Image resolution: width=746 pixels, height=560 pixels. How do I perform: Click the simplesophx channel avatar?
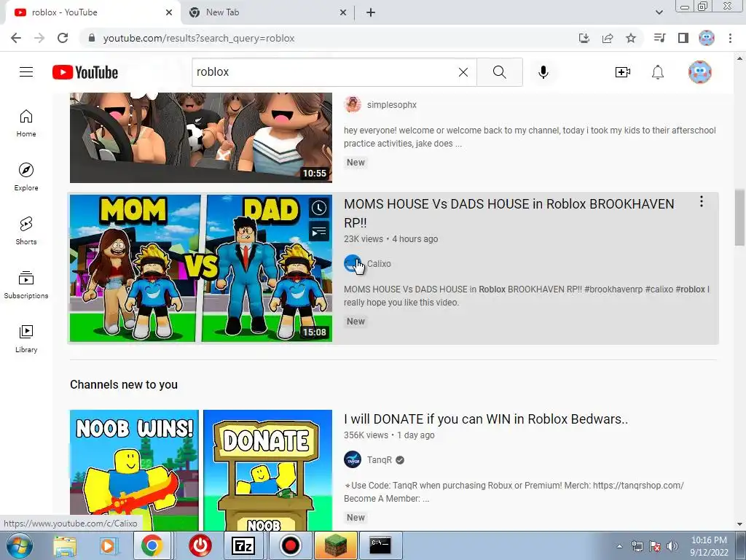click(x=353, y=104)
